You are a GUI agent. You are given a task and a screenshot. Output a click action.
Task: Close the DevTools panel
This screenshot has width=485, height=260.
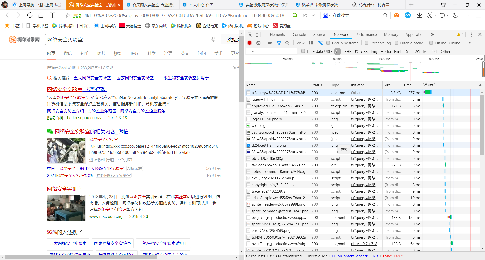[480, 34]
